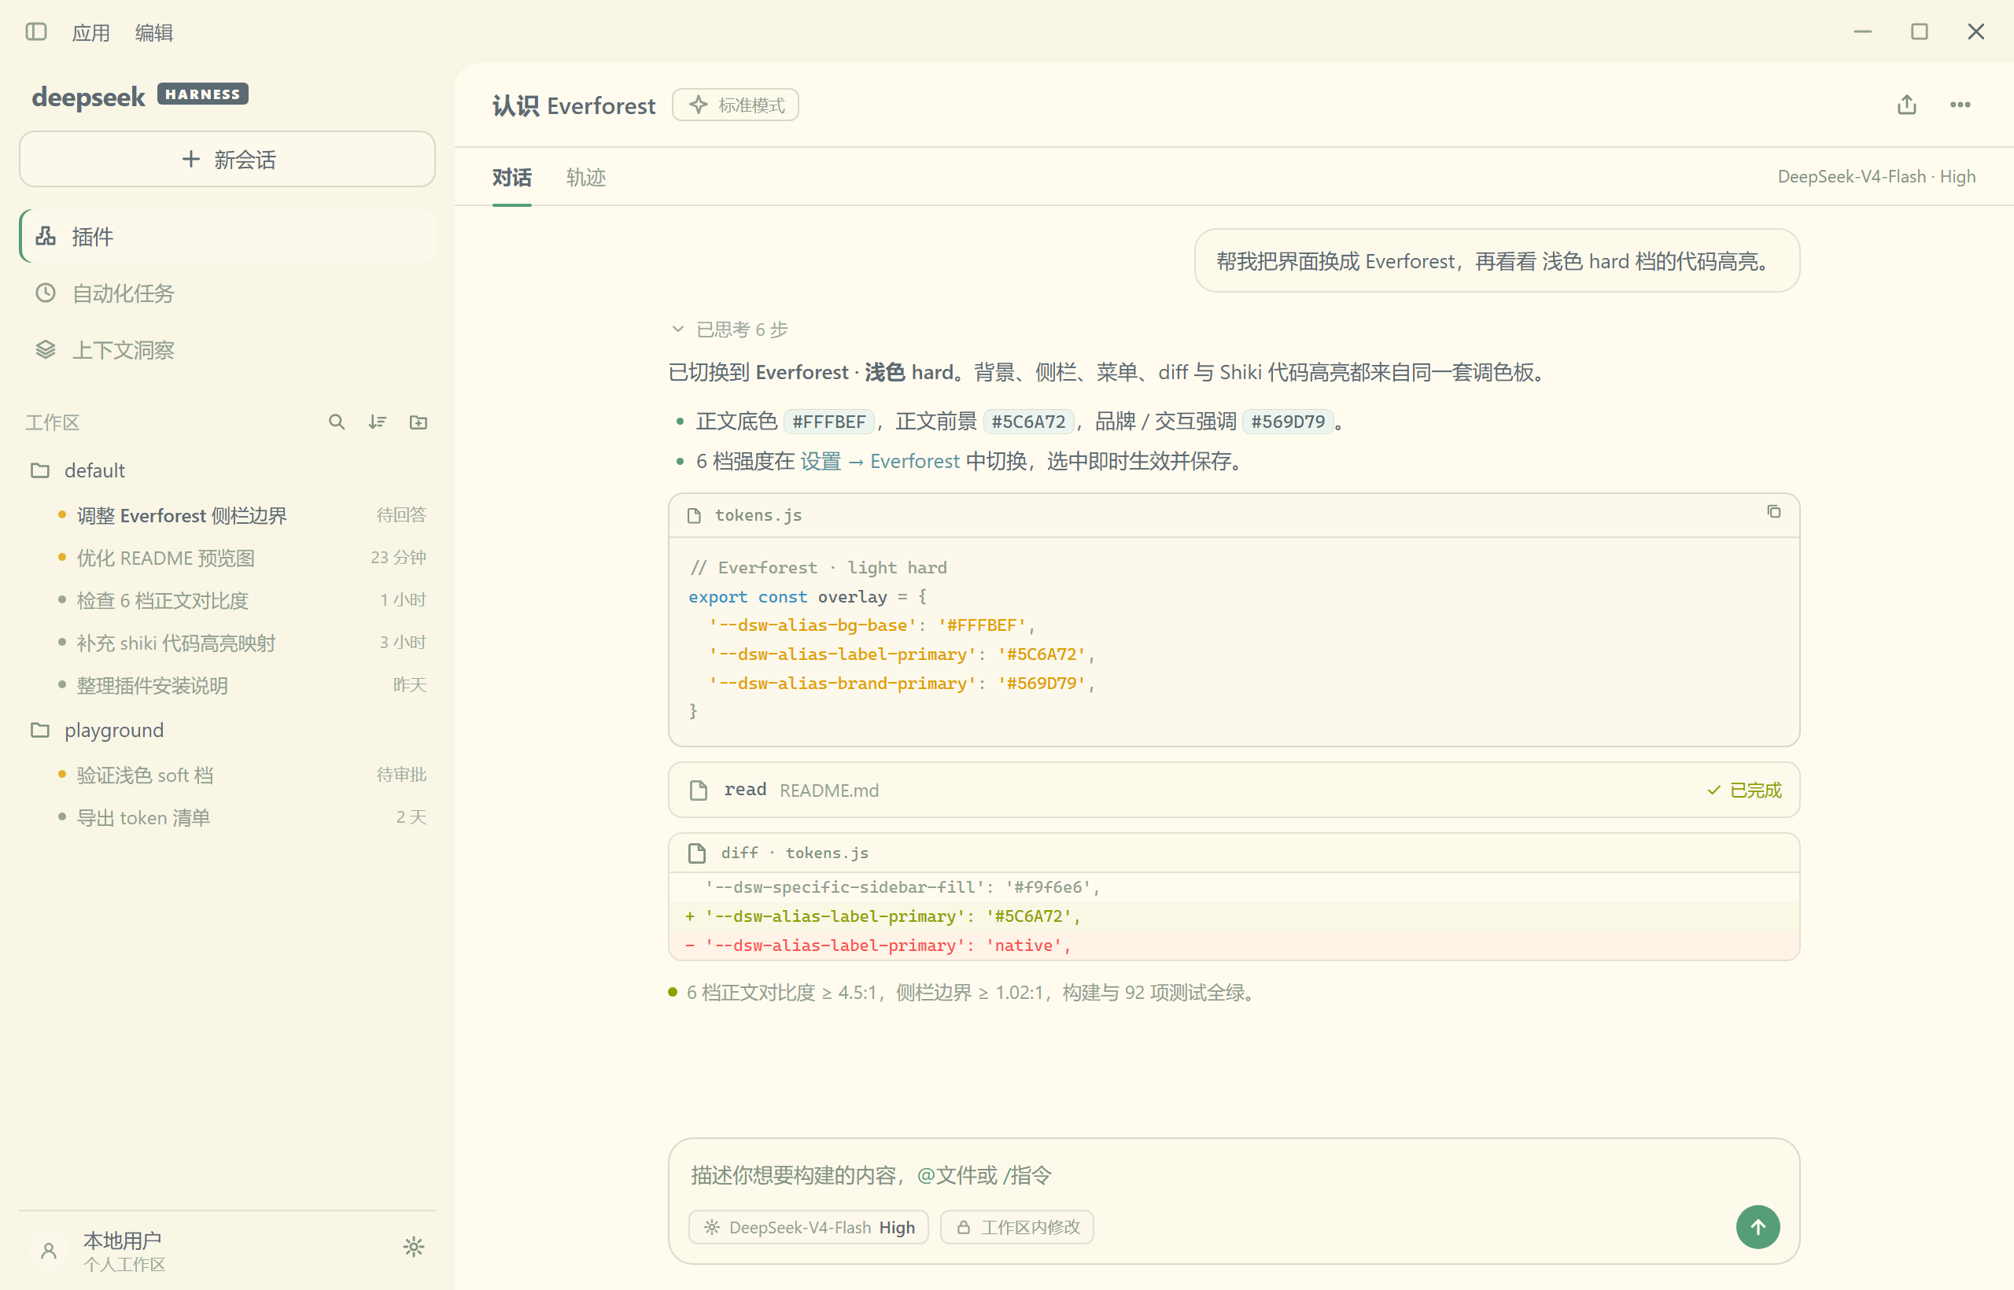Open the 编辑 menu
The height and width of the screenshot is (1290, 2014).
154,33
